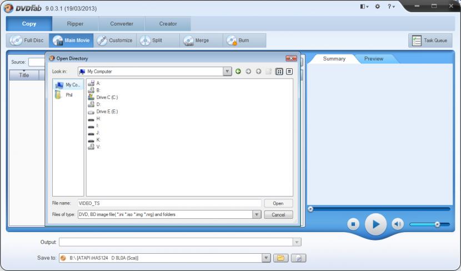Select Main Movie copy mode
The image size is (461, 271).
[71, 41]
